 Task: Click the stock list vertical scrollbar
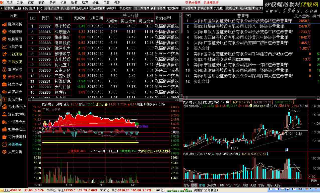click(181, 55)
